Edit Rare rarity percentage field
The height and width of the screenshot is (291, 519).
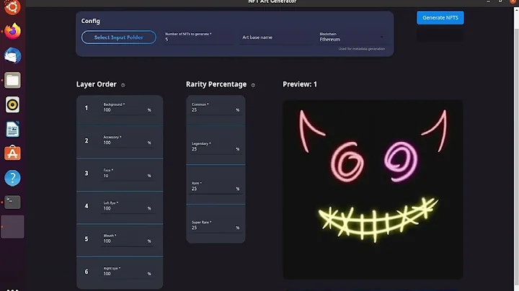pos(216,187)
